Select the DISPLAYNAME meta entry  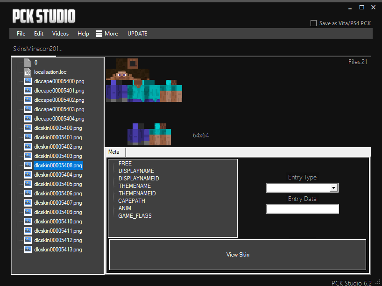(x=136, y=171)
